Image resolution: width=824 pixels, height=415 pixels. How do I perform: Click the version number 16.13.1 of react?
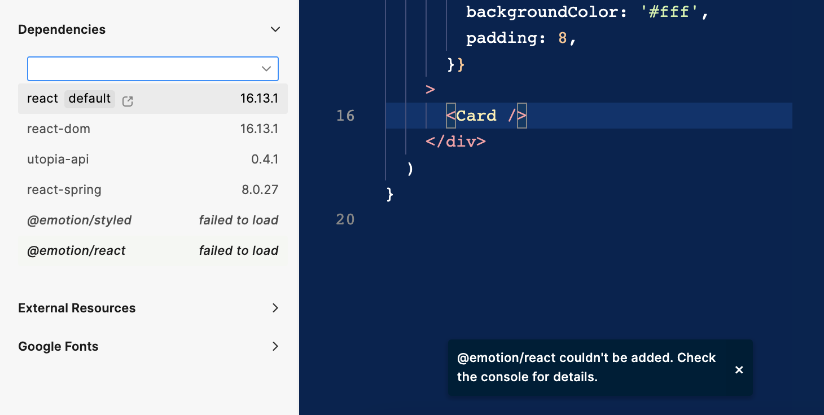(x=260, y=98)
